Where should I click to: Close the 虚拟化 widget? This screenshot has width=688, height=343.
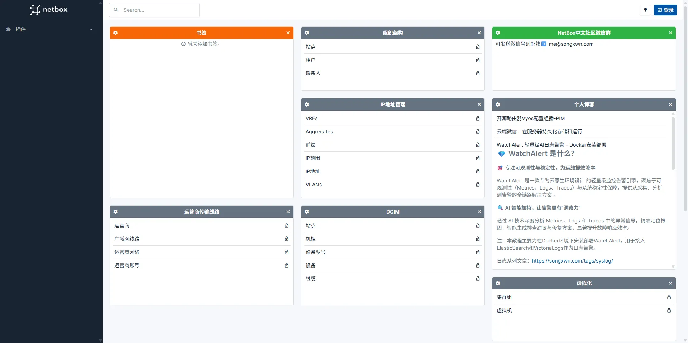pos(670,283)
